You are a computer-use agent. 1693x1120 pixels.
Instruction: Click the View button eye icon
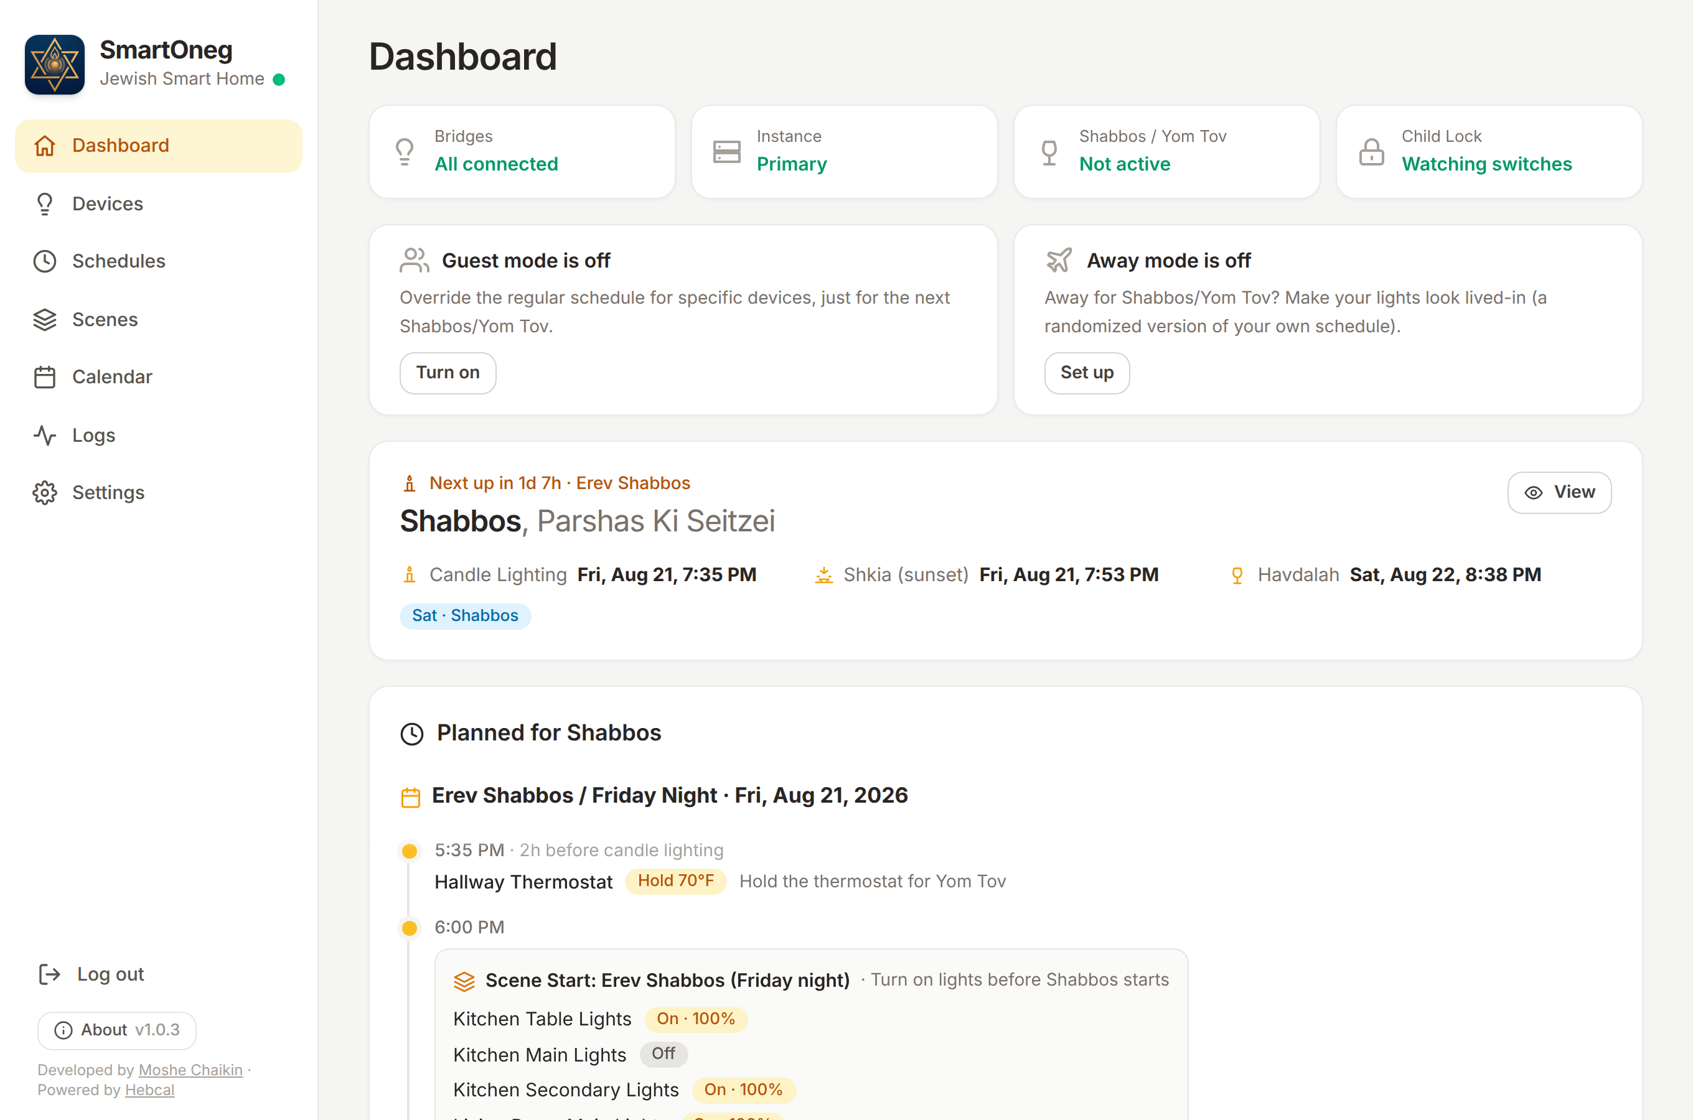[x=1534, y=493]
